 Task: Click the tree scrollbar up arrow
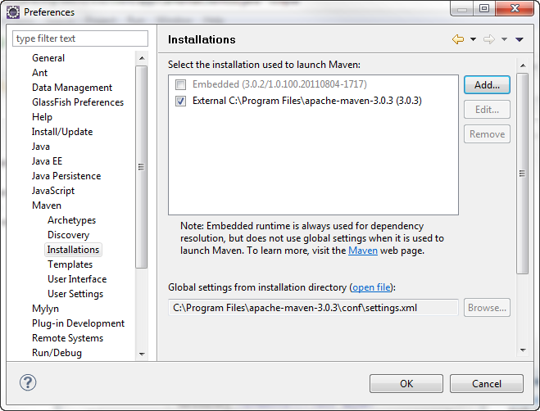pyautogui.click(x=142, y=58)
